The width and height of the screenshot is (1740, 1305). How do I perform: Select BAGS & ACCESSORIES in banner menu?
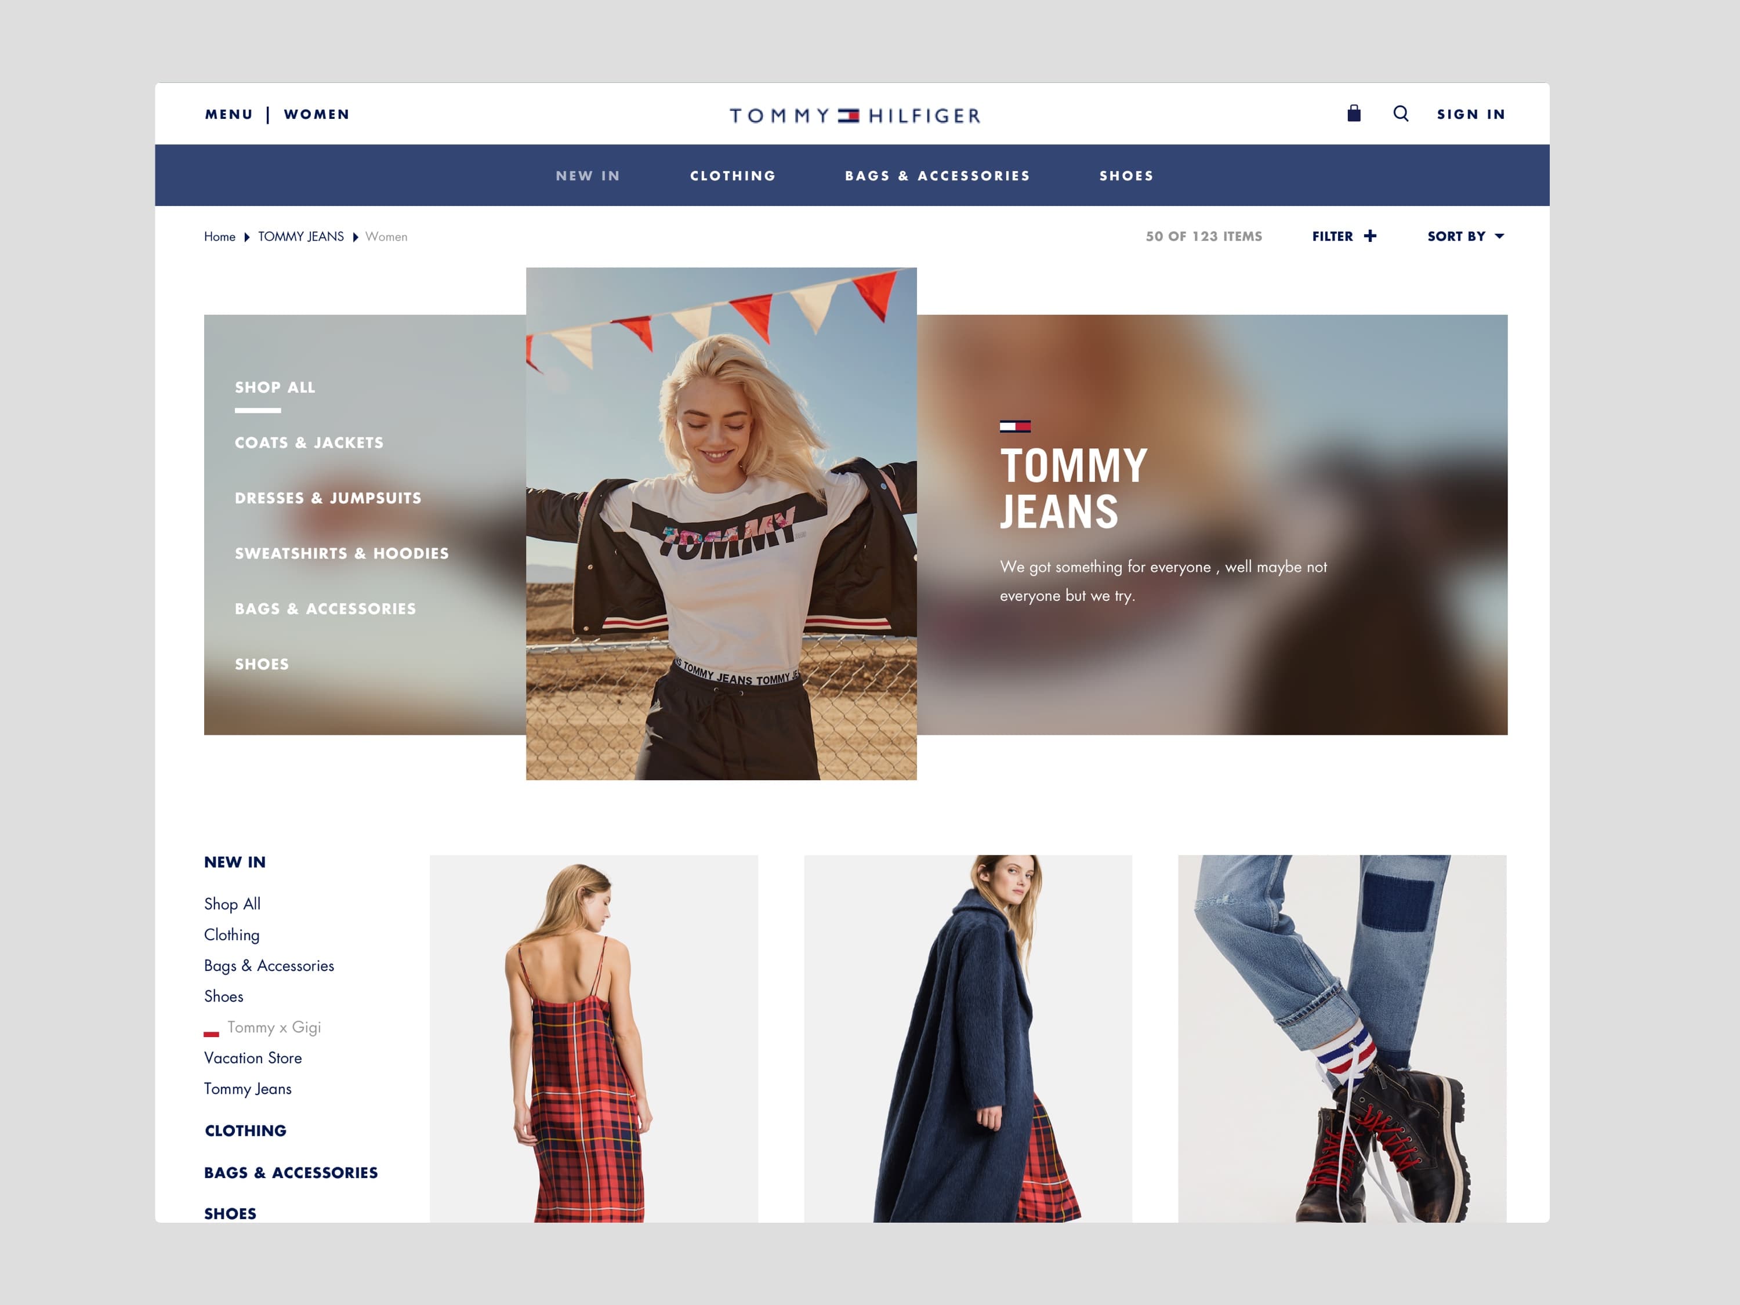click(325, 609)
